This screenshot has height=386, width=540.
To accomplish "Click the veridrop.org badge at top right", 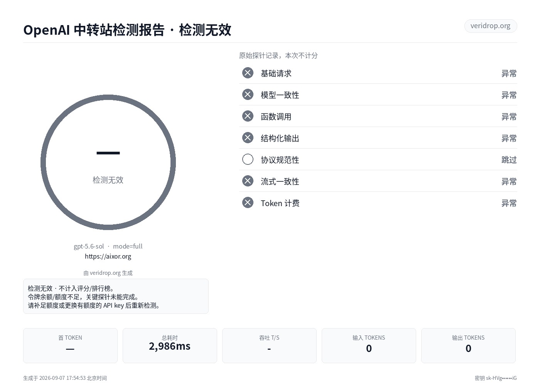I will 490,26.
